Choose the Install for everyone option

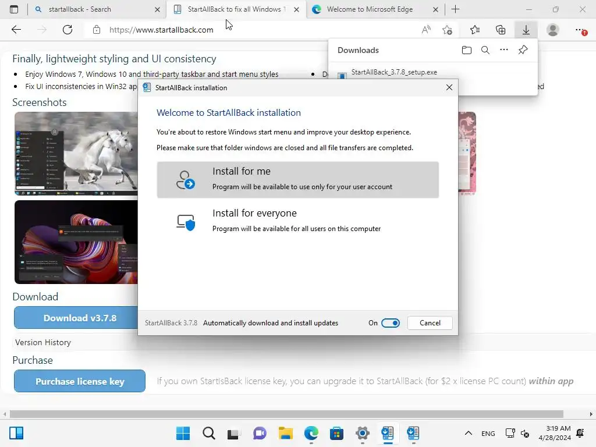pos(297,221)
